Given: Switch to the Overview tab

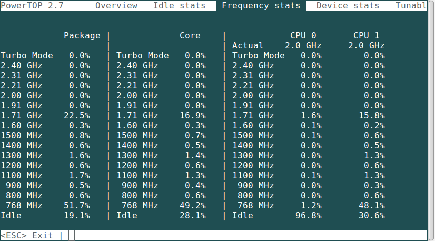Looking at the screenshot, I should (116, 6).
